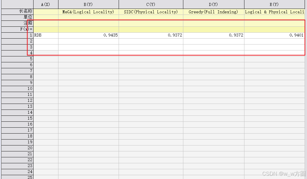Select the 0.9372 cell in column D
The height and width of the screenshot is (179, 307).
[x=214, y=35]
